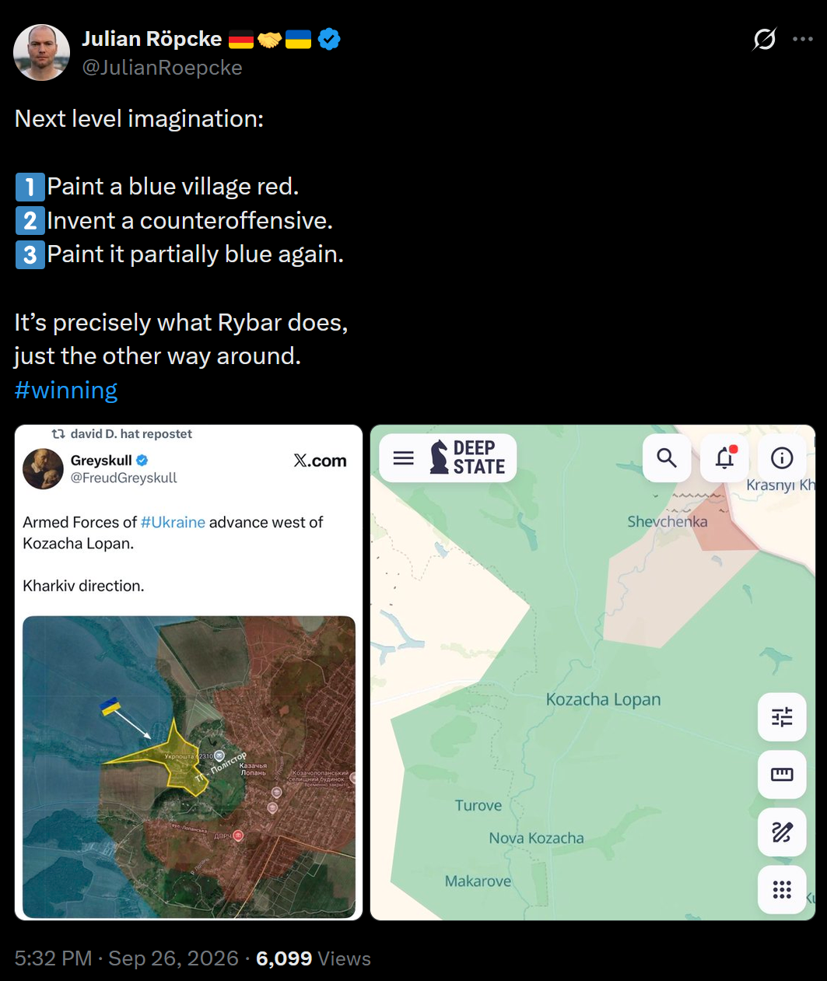Open the nine-dot grid menu
The height and width of the screenshot is (981, 827).
point(782,889)
